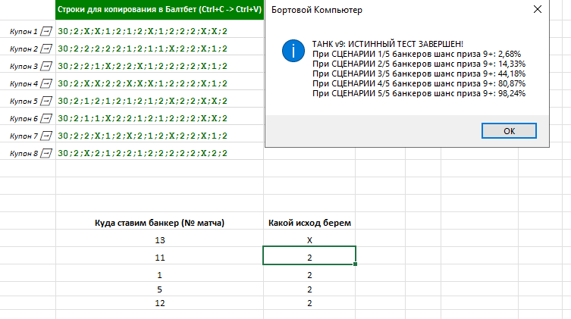The height and width of the screenshot is (319, 571).
Task: Click the СЦЕНАРИИ 1/5 result line 2,68%
Action: tap(416, 54)
